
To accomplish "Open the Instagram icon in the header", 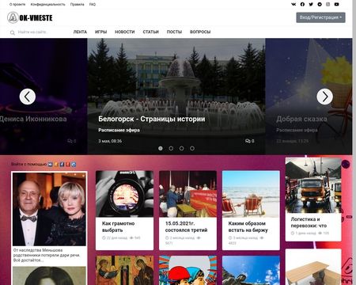I will point(328,4).
